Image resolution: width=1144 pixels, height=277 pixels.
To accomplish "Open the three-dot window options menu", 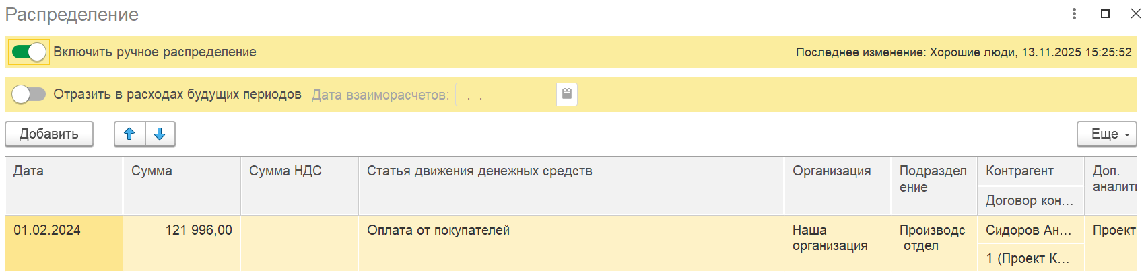I will (1074, 13).
